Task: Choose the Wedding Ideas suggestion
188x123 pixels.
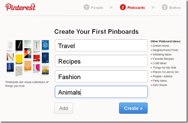Action: coord(161,55)
